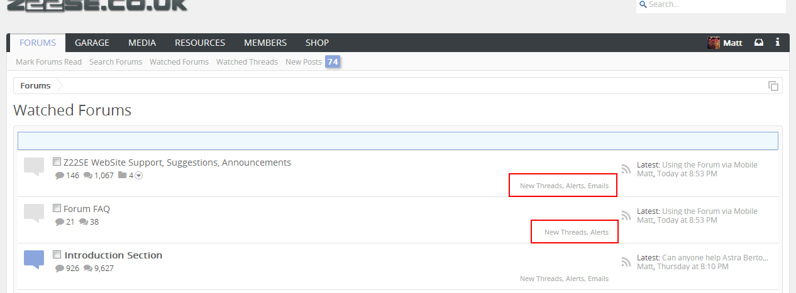Click the Forum FAQ forum status icon
This screenshot has width=796, height=293.
click(34, 213)
